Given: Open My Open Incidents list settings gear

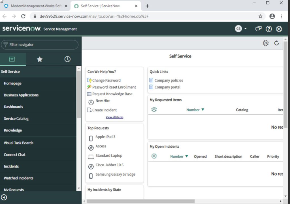Looking at the screenshot, I should tap(154, 156).
